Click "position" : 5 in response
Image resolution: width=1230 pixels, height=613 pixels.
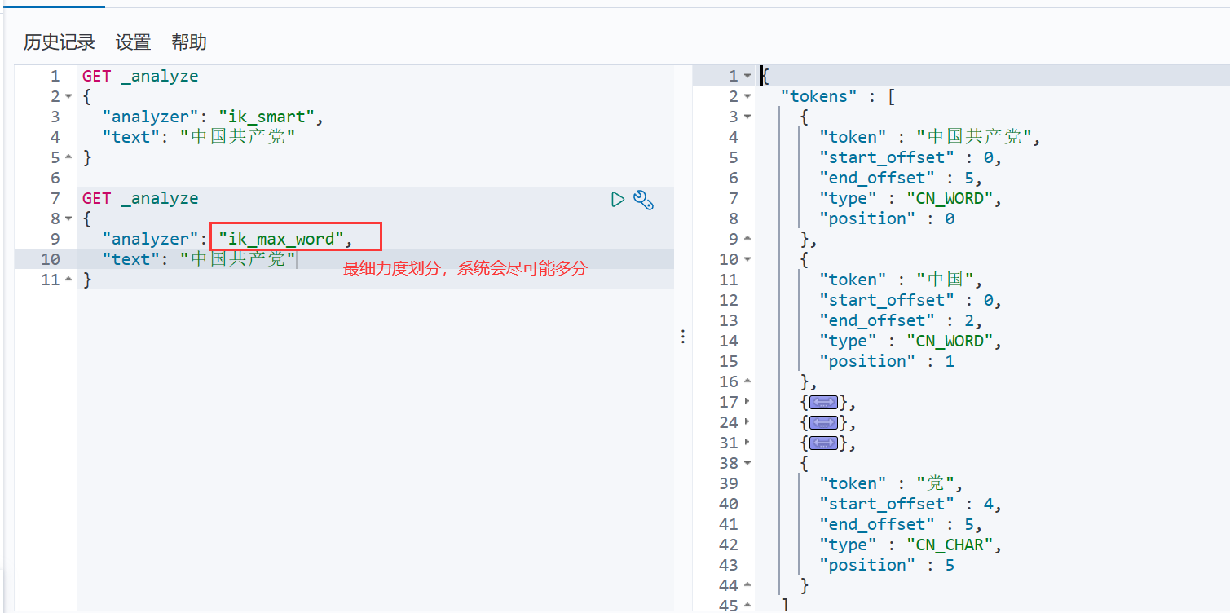[x=887, y=566]
